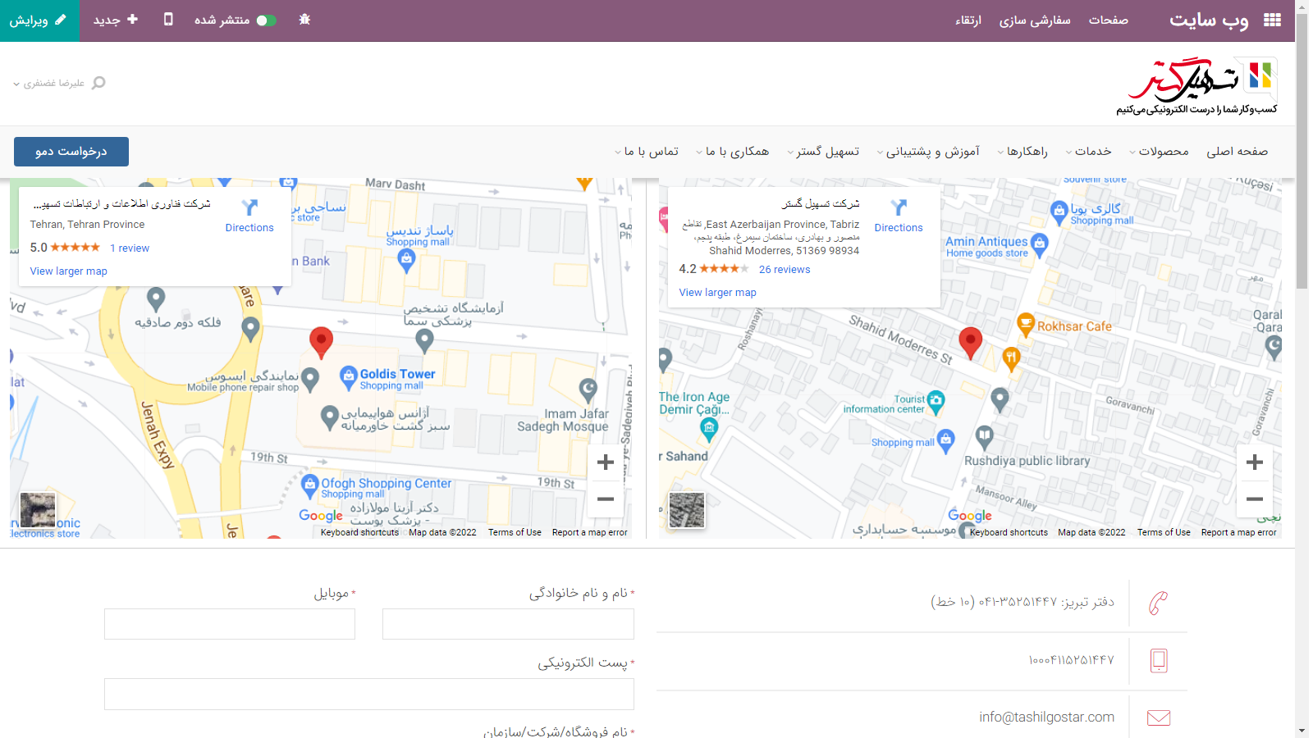
Task: Click the وب سایت app title
Action: coord(1209,20)
